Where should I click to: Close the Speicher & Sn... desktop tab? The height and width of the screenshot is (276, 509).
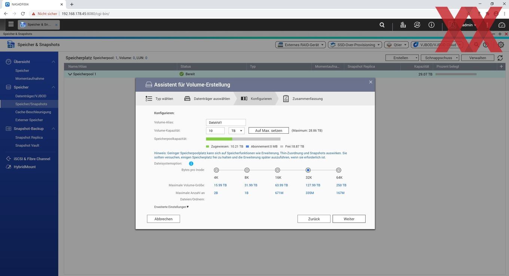(x=57, y=25)
